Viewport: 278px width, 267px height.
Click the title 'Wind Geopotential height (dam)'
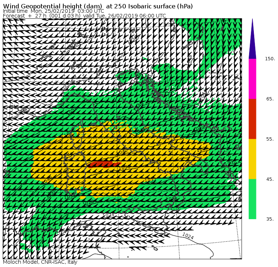coord(52,6)
